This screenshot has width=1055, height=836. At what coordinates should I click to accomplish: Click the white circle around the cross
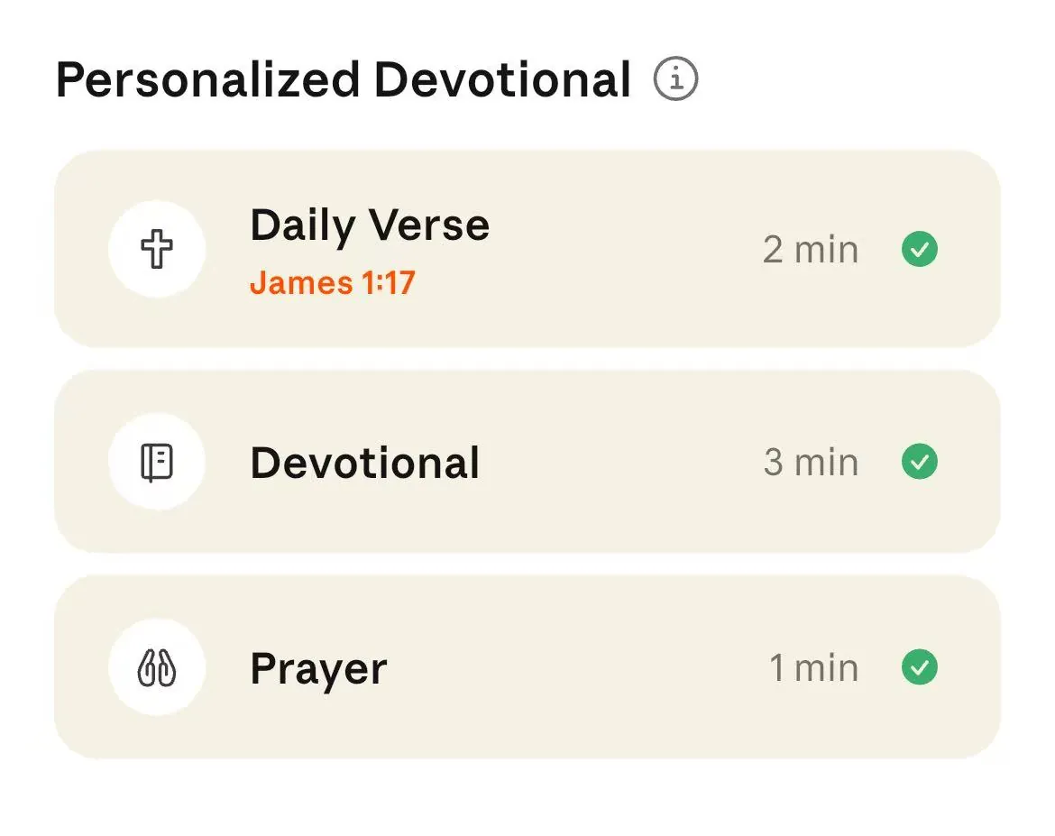[x=157, y=249]
